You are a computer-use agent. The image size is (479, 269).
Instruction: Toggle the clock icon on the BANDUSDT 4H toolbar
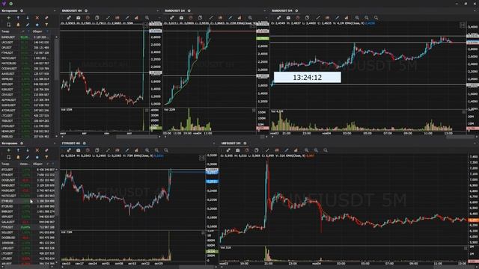[88, 18]
